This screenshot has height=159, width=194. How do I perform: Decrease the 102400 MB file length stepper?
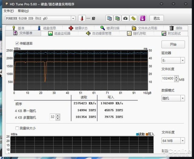[x=176, y=80]
